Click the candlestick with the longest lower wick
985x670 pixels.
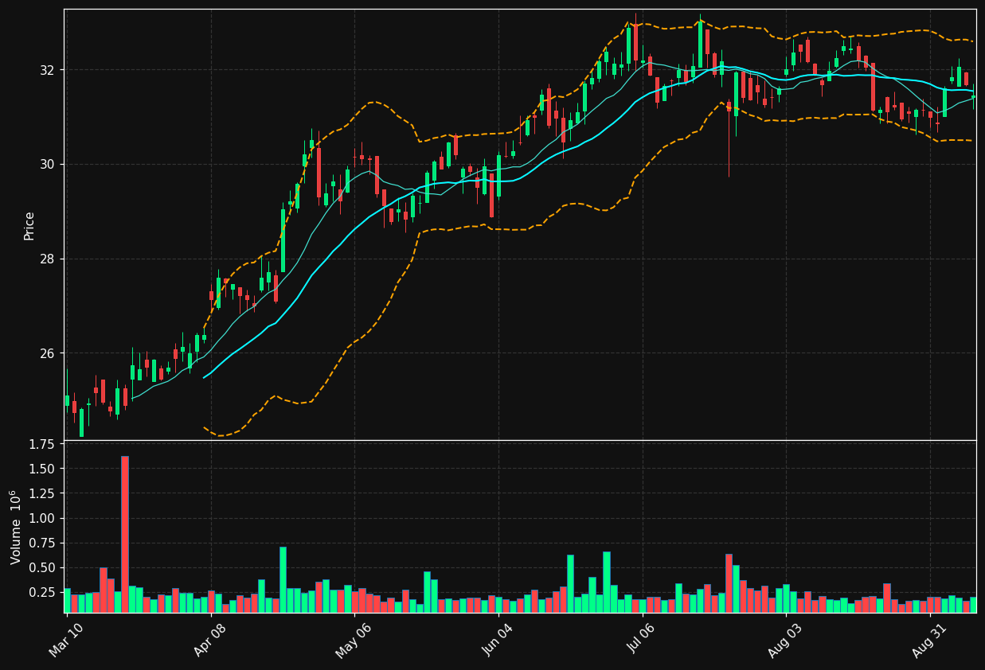[729, 139]
